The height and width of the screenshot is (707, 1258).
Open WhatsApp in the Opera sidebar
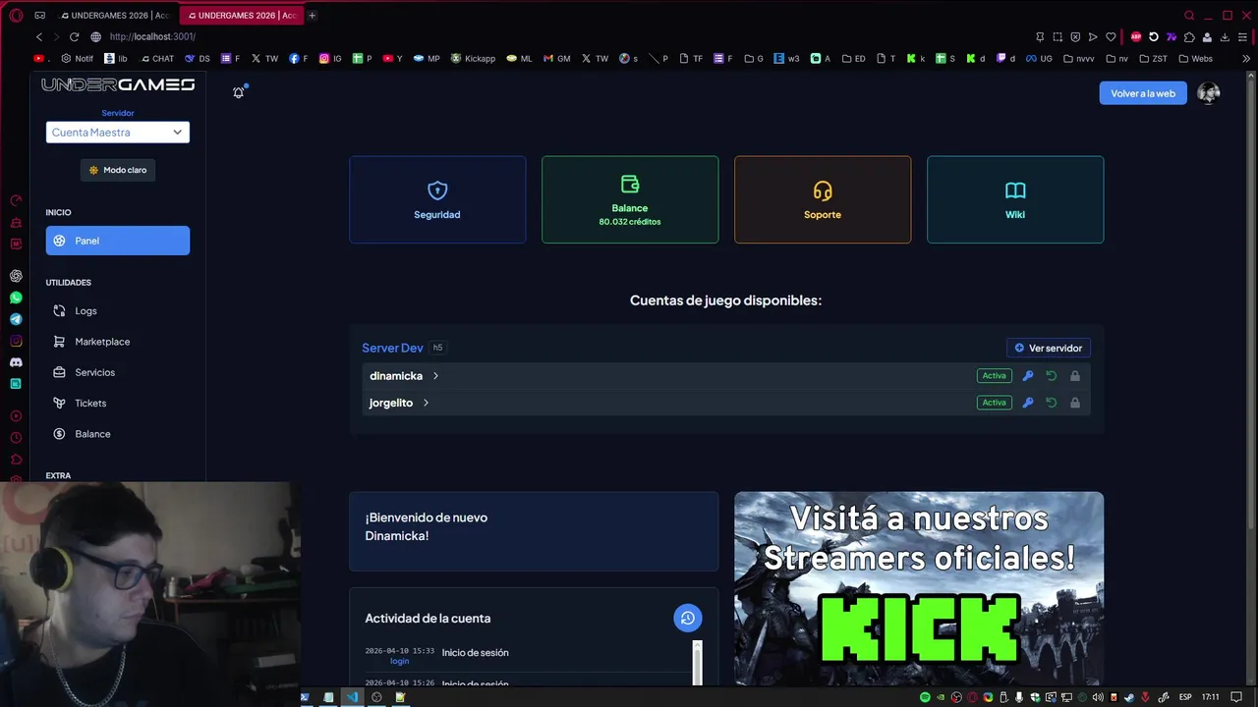click(16, 298)
